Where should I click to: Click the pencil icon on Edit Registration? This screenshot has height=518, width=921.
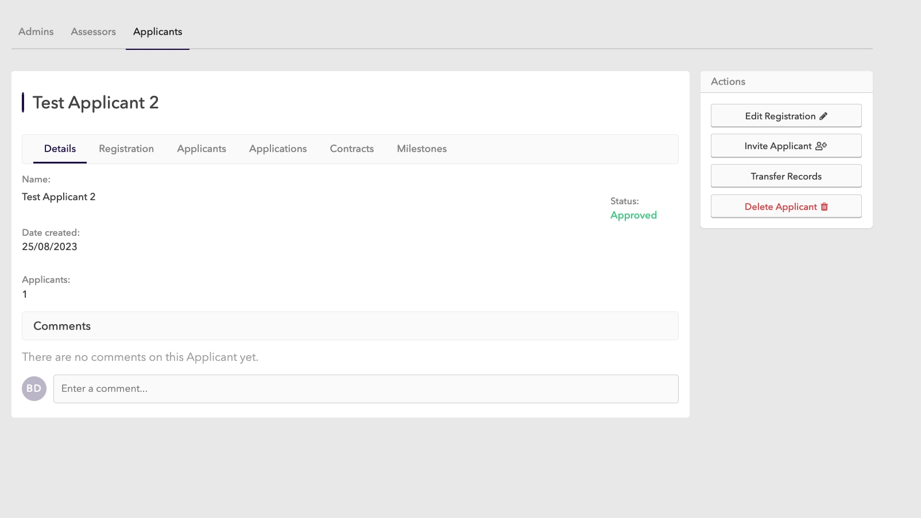(x=823, y=116)
